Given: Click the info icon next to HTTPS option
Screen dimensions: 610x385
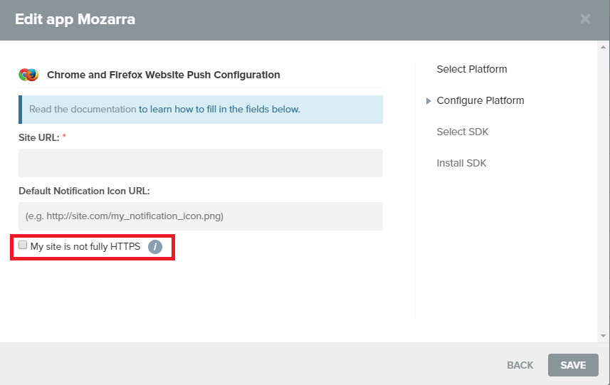Looking at the screenshot, I should pos(155,247).
